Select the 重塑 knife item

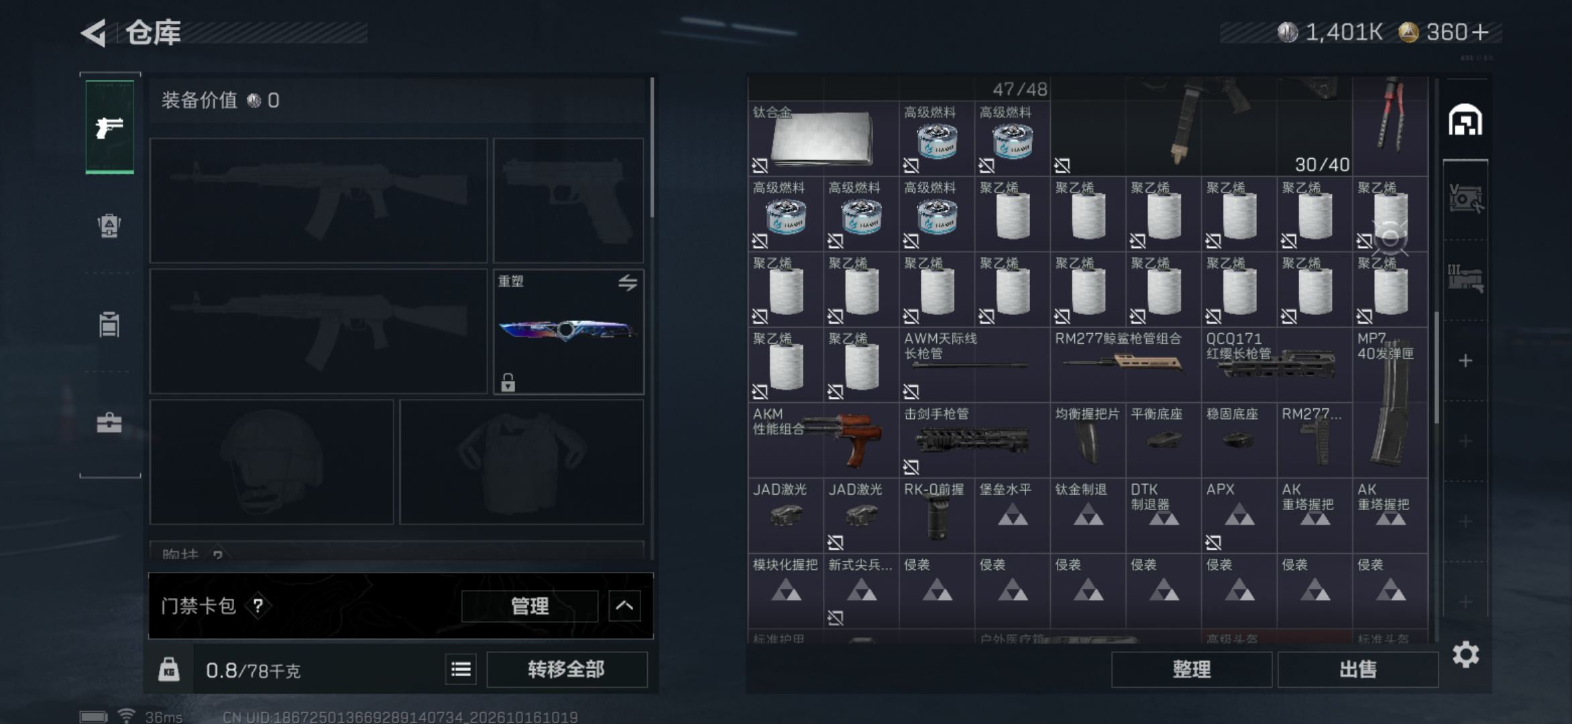tap(569, 331)
